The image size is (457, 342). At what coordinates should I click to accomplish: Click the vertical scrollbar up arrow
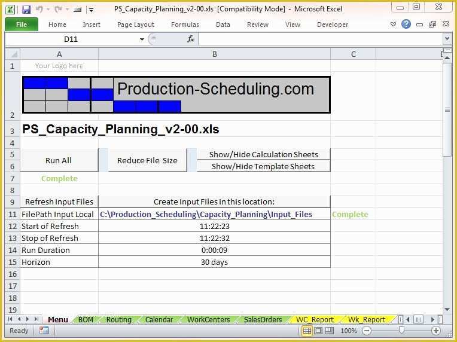(x=447, y=59)
